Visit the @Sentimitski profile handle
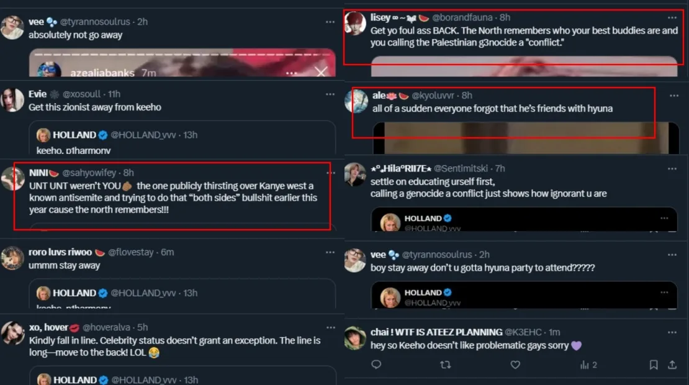 point(462,168)
